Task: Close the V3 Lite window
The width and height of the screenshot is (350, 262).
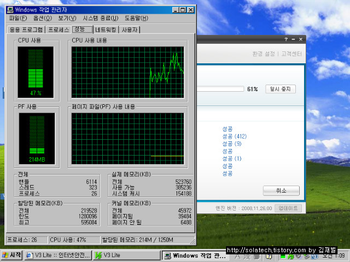Action: (x=301, y=39)
